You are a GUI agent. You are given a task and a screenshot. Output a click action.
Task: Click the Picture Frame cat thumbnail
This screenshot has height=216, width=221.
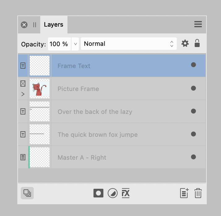(x=40, y=89)
